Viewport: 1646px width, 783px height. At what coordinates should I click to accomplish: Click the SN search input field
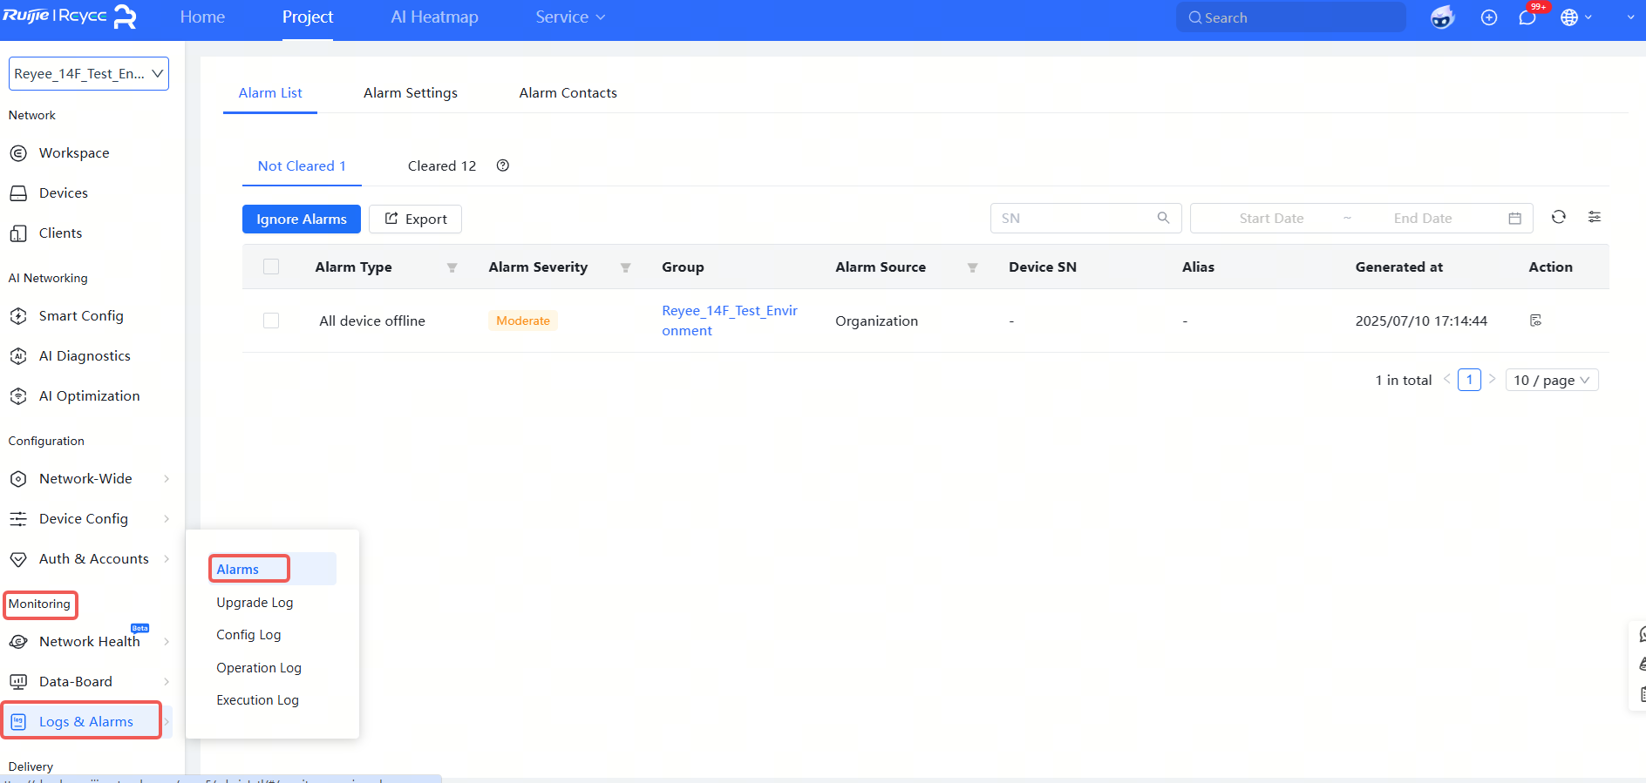pos(1076,219)
